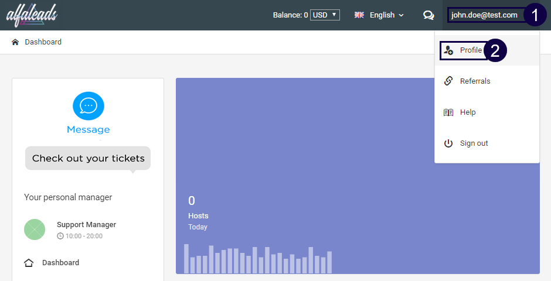551x281 pixels.
Task: Click the UK flag icon
Action: (x=359, y=15)
